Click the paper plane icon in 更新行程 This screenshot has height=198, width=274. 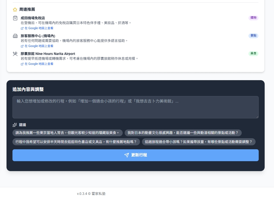click(127, 155)
